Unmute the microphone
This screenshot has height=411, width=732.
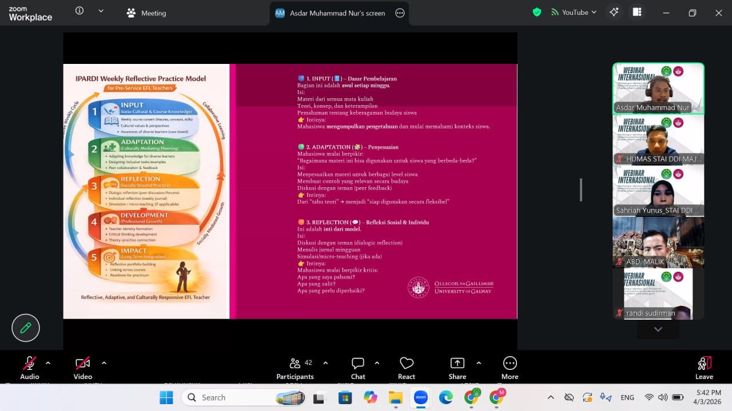[x=29, y=362]
